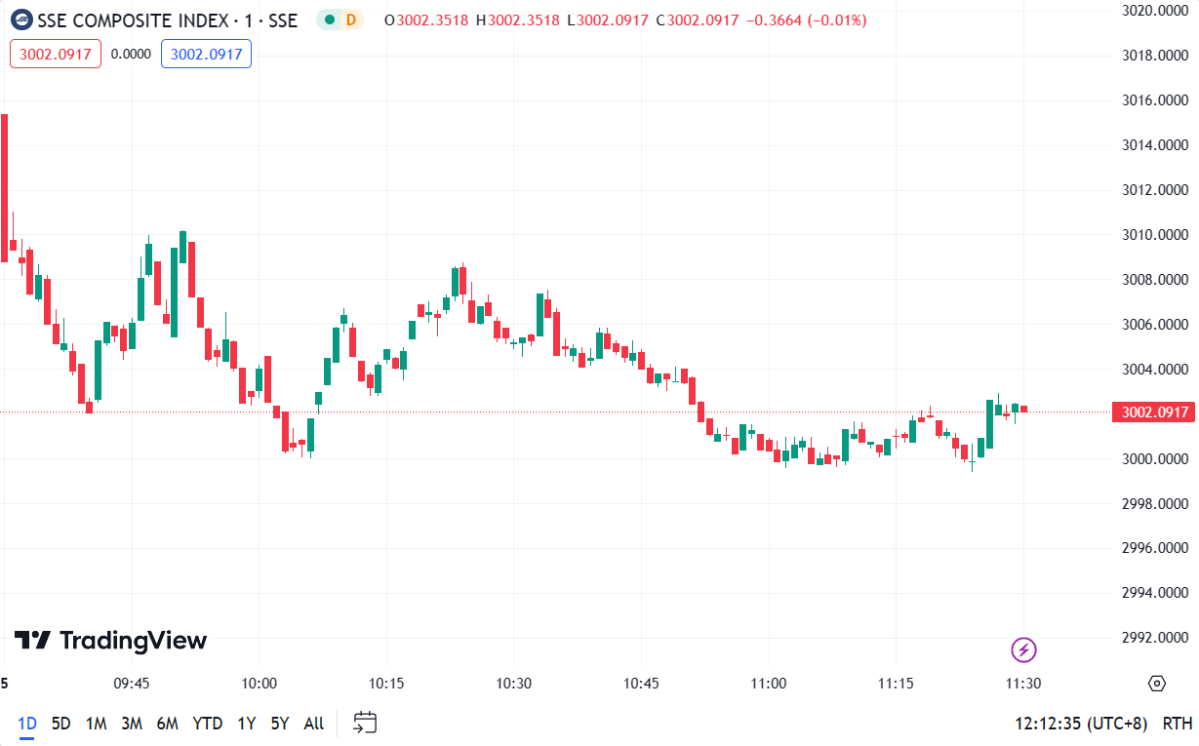1199x746 pixels.
Task: Click the green market status dot
Action: pos(330,20)
